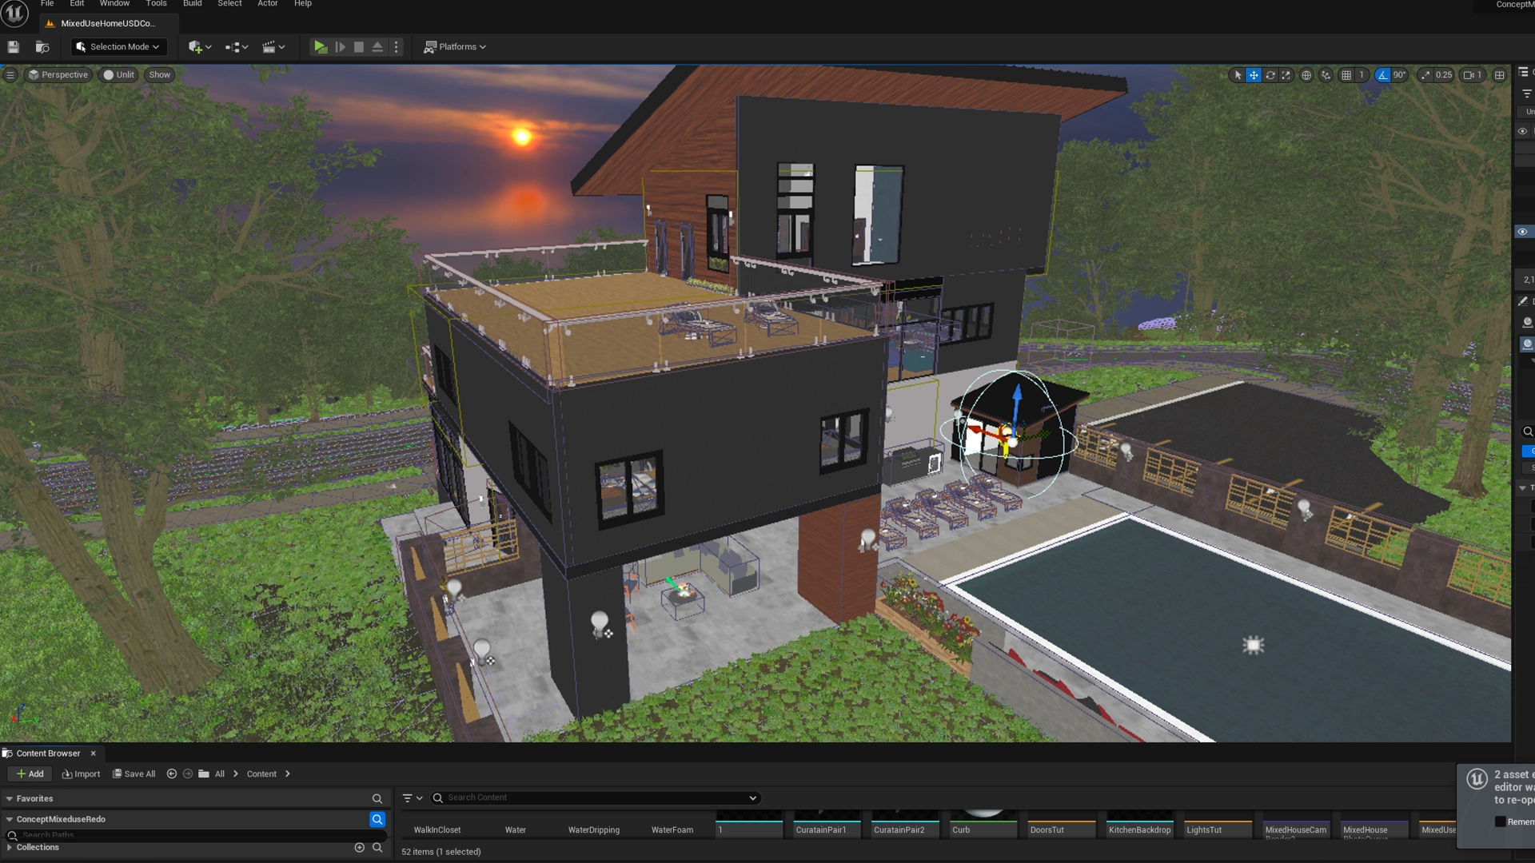Click the Browse content folder icon
Screen dimensions: 1535x863
[x=42, y=47]
